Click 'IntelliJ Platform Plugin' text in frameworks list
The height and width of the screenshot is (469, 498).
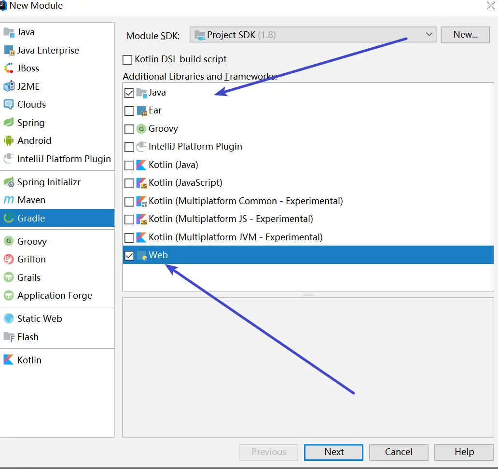coord(195,146)
